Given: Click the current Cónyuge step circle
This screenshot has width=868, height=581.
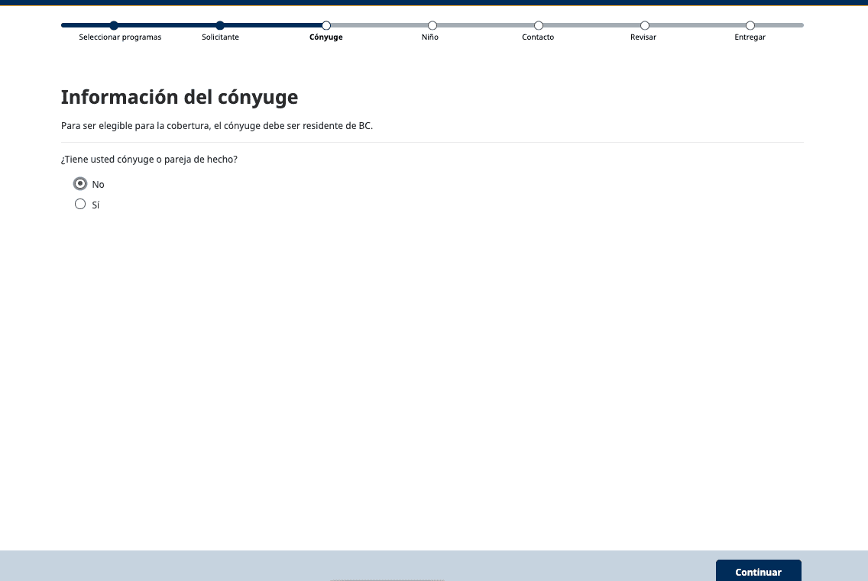Looking at the screenshot, I should tap(326, 25).
